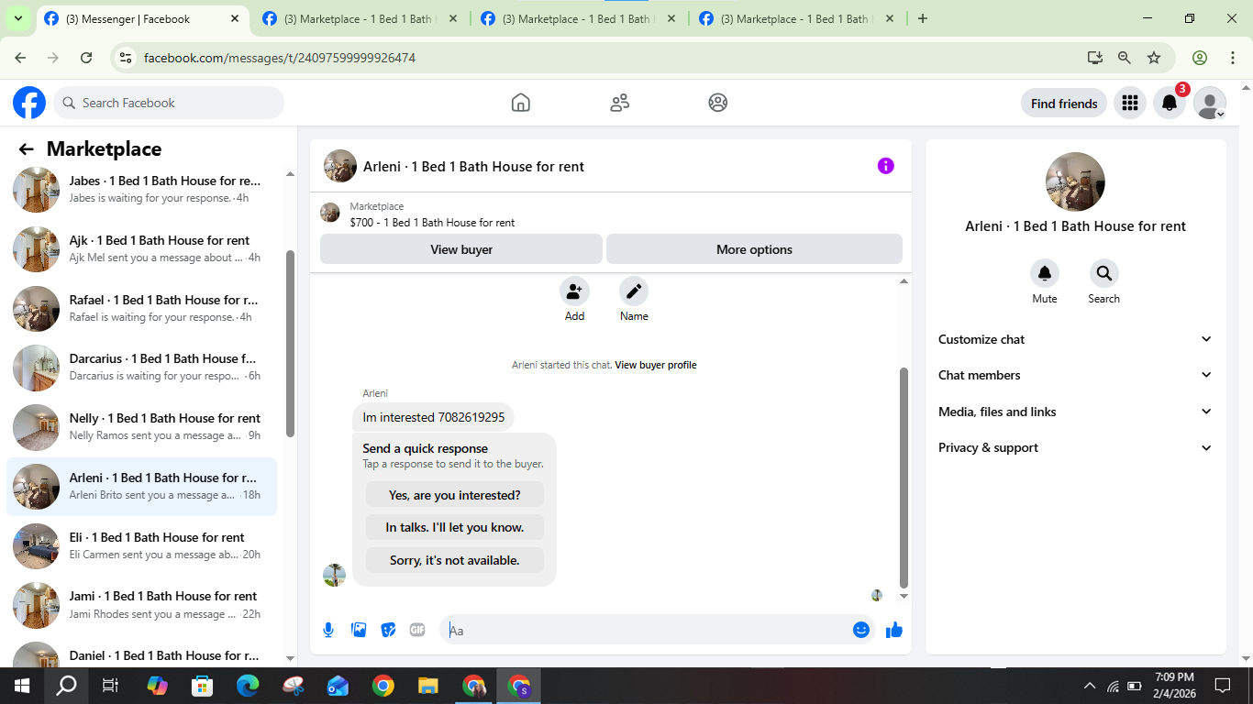Image resolution: width=1253 pixels, height=704 pixels.
Task: Send a thumbs-up like
Action: coord(894,630)
